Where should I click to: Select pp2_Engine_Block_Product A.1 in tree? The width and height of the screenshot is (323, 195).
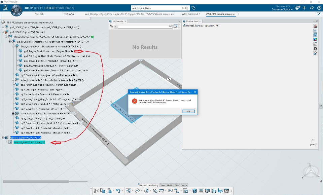pos(48,51)
